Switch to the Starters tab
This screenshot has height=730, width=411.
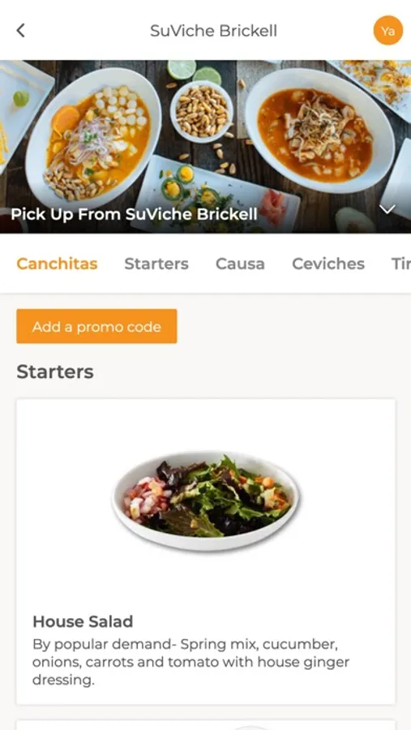156,264
